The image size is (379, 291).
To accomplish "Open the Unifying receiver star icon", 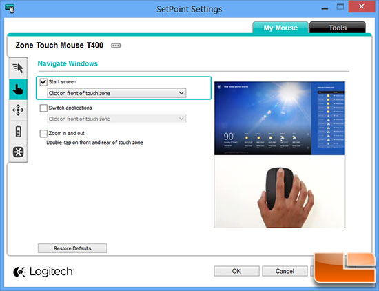I will point(18,152).
